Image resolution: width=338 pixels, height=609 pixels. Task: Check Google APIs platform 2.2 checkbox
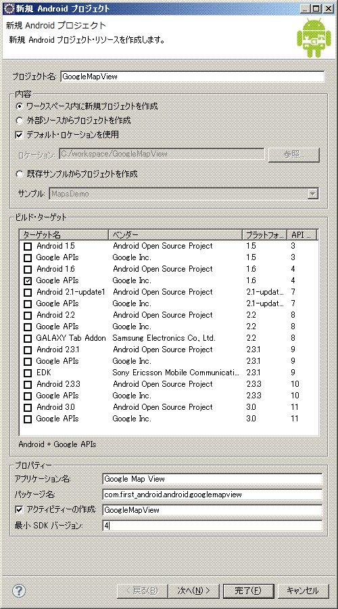[x=28, y=327]
